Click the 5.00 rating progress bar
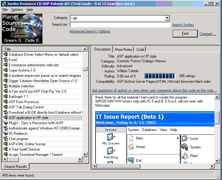The width and height of the screenshot is (222, 180). pyautogui.click(x=160, y=76)
